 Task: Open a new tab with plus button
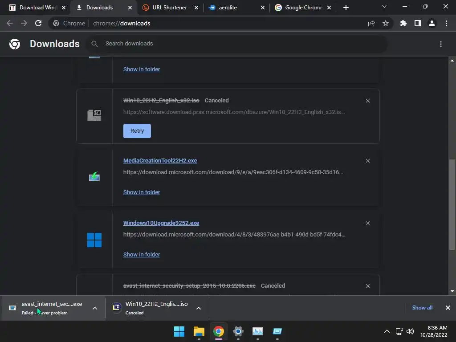(346, 8)
